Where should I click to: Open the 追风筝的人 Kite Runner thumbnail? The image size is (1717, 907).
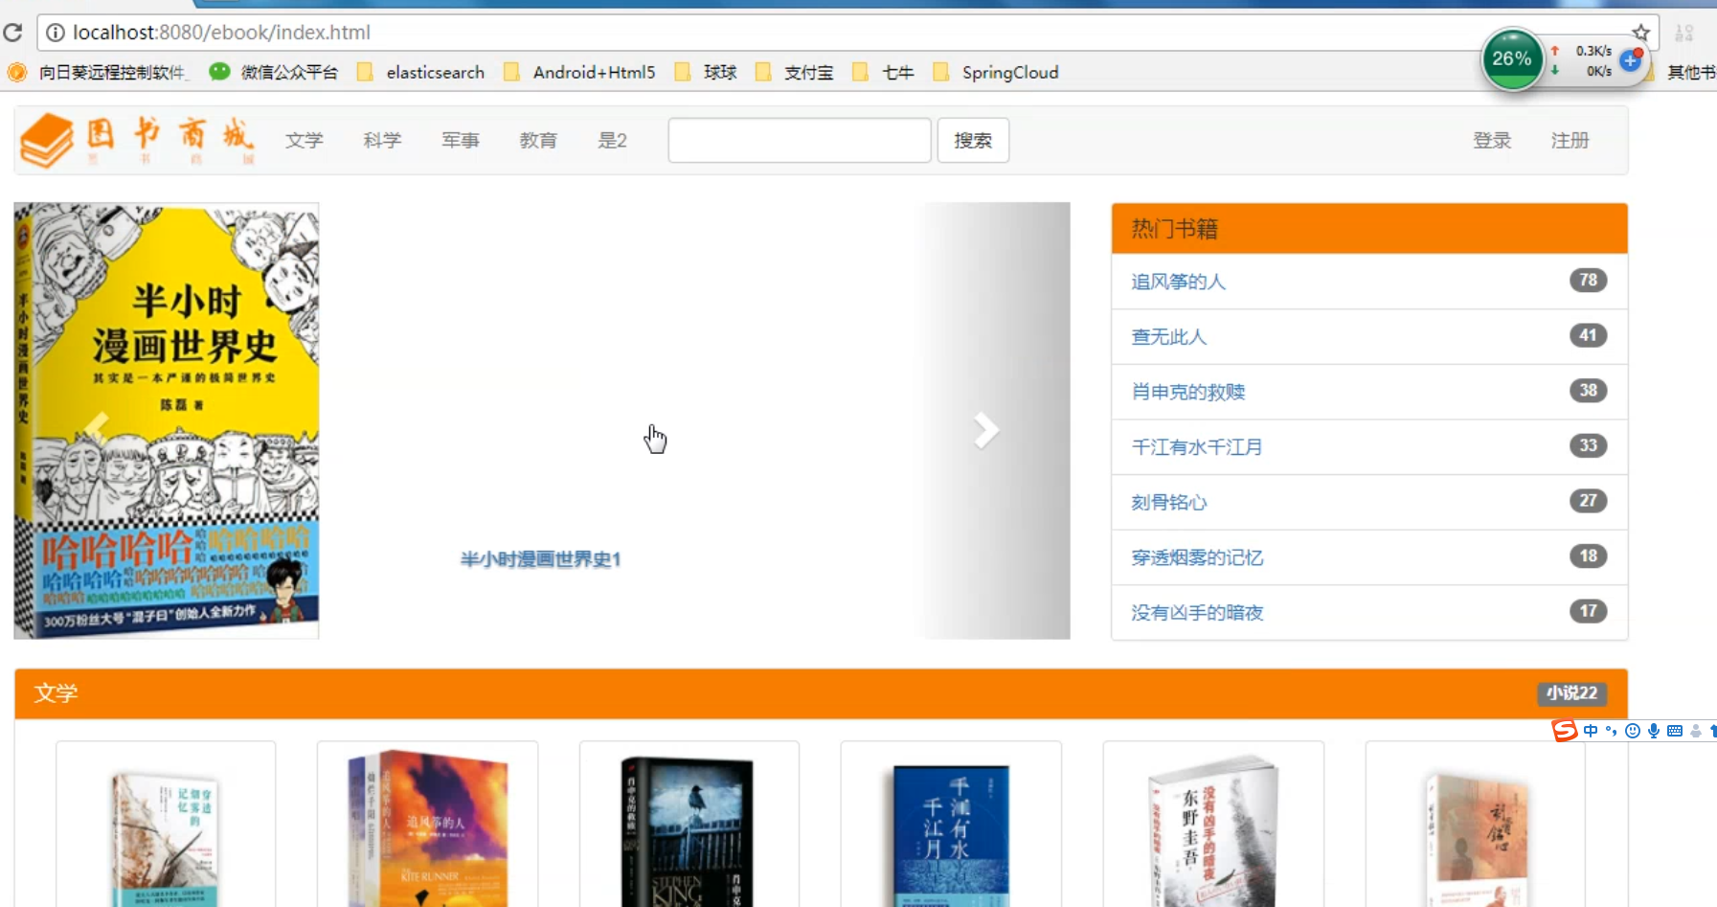pyautogui.click(x=427, y=829)
